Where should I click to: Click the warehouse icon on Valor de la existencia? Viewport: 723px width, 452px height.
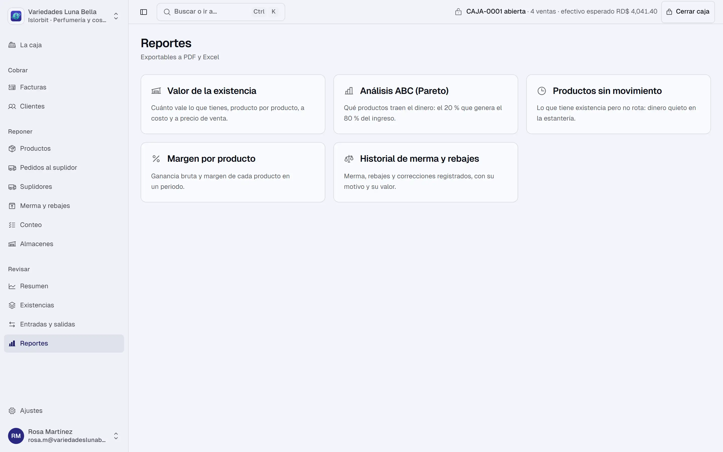pyautogui.click(x=156, y=91)
